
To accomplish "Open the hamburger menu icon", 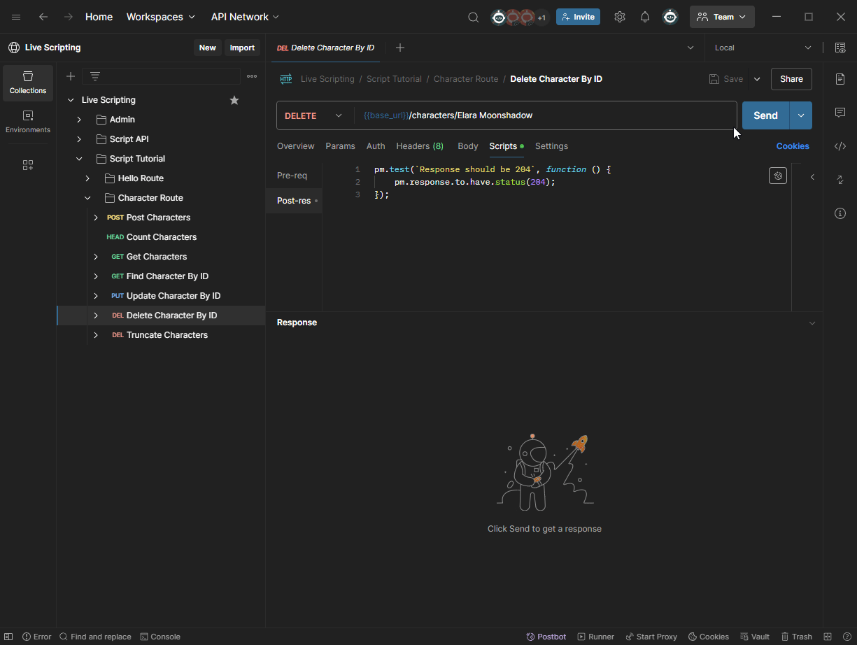I will coord(16,17).
